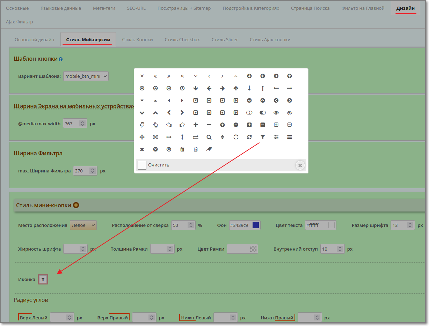The image size is (429, 326).
Task: Adjust the Толщина Рамки stepper arrows
Action: (x=169, y=249)
